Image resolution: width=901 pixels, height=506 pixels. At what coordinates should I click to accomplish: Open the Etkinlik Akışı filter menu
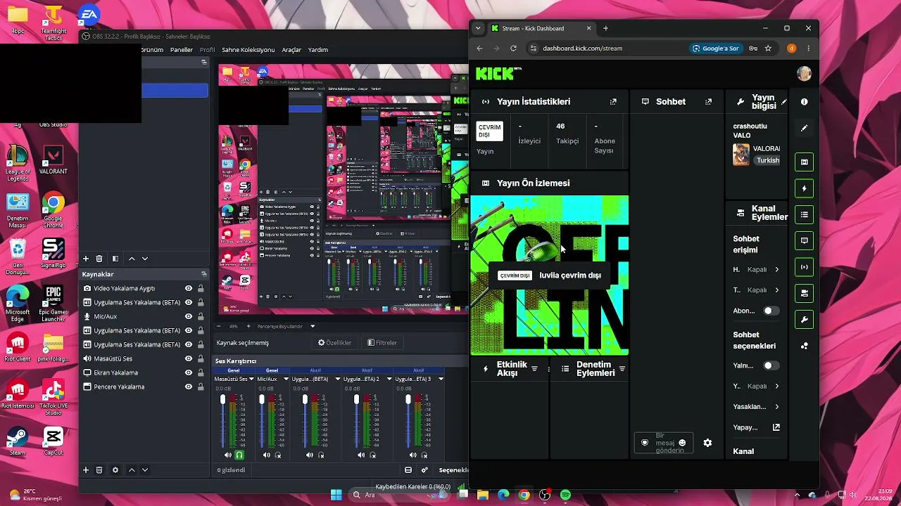(534, 369)
